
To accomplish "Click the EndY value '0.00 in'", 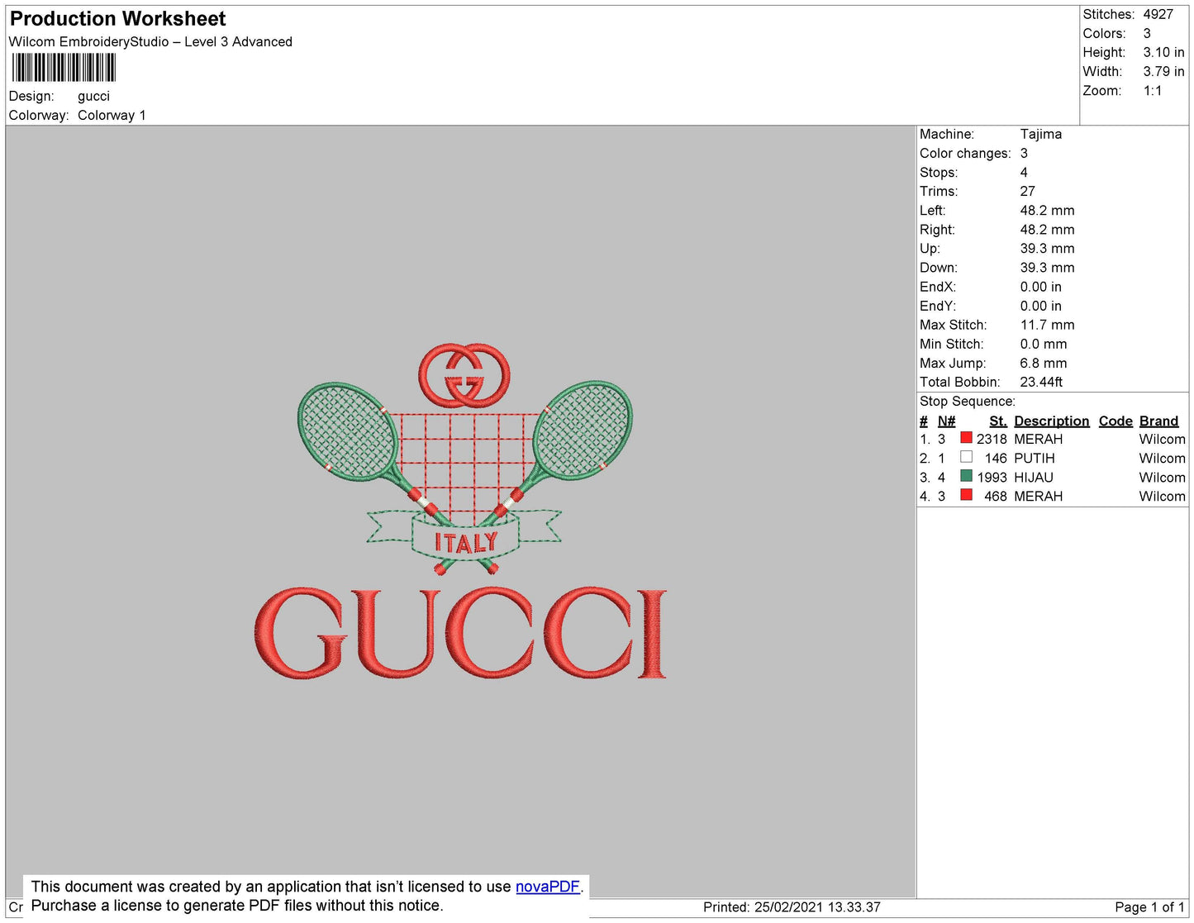I will click(x=1041, y=306).
